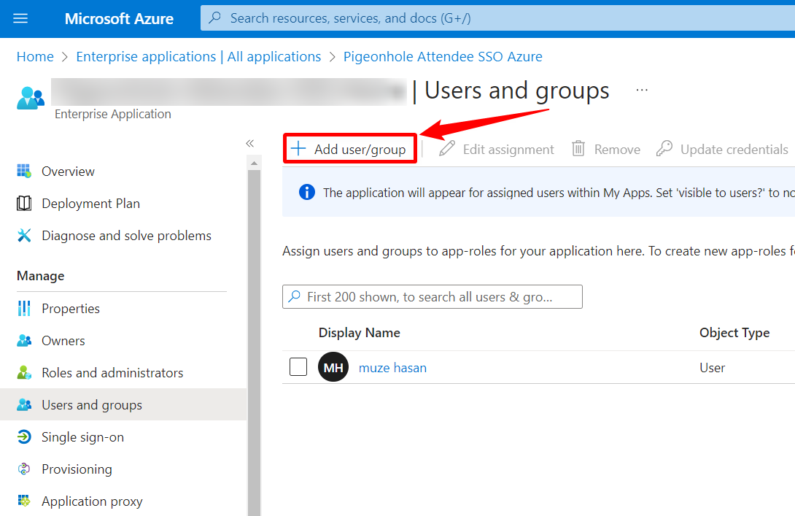The height and width of the screenshot is (516, 795).
Task: Collapse the left navigation with double chevron
Action: (250, 144)
